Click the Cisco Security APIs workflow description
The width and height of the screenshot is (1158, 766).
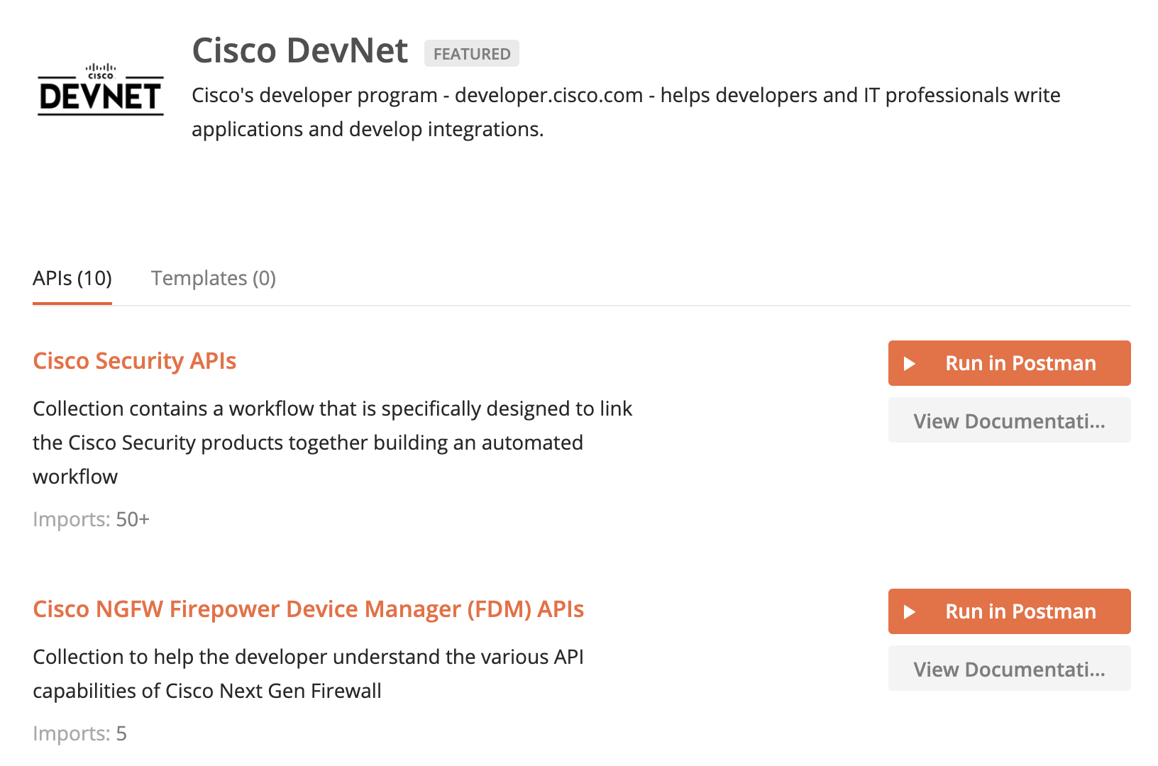(x=332, y=443)
